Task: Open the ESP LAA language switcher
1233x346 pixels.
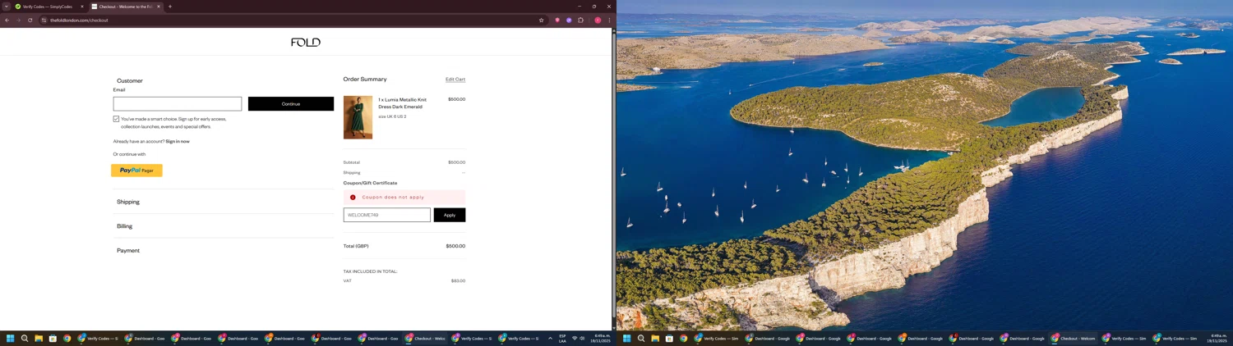Action: point(562,338)
